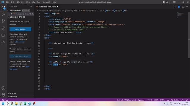This screenshot has width=190, height=106.
Task: Open Chrome from taskbar
Action: [x=12, y=104]
